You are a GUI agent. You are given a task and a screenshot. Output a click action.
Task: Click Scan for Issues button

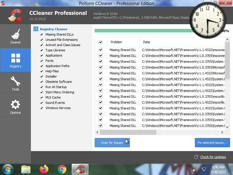(x=112, y=143)
